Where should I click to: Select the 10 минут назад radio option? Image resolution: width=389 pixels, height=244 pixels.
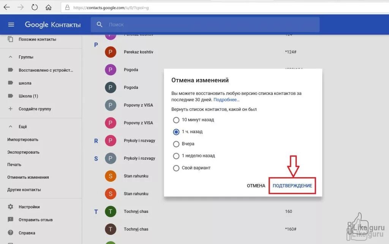176,120
